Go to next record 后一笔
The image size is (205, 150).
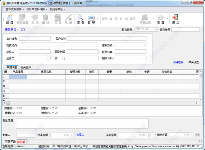pyautogui.click(x=124, y=19)
